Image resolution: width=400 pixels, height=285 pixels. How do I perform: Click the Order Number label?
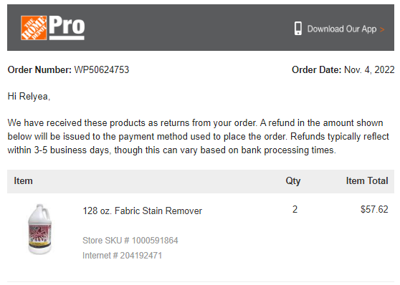[39, 69]
